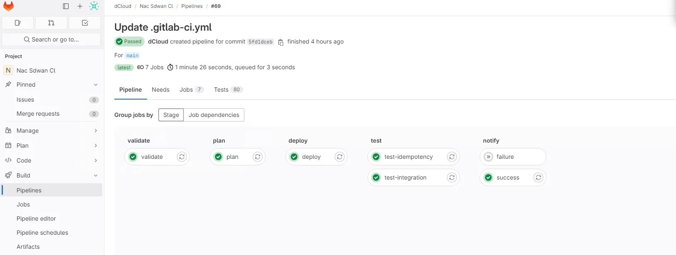The height and width of the screenshot is (255, 676).
Task: Click the Search or go to field
Action: click(51, 39)
